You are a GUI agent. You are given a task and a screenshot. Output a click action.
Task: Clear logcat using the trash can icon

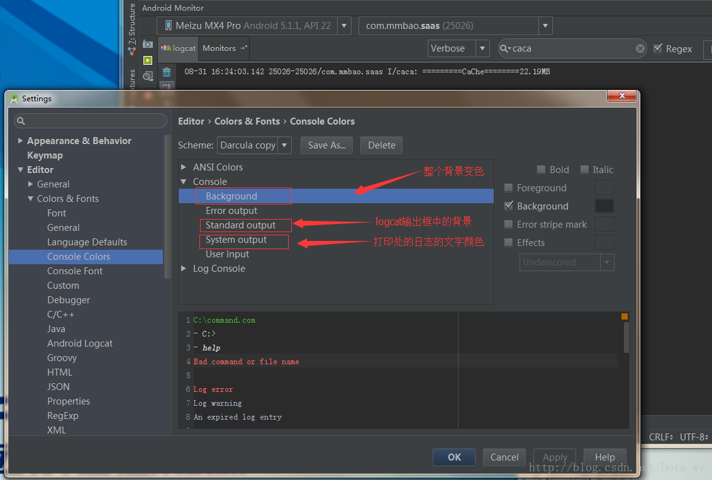(167, 72)
